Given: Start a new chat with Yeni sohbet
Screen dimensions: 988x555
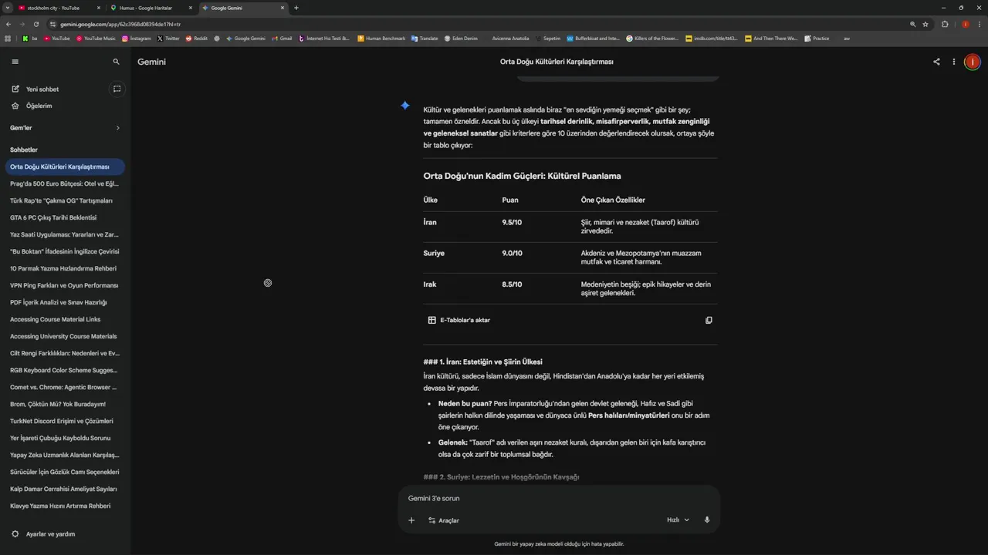Looking at the screenshot, I should [42, 89].
